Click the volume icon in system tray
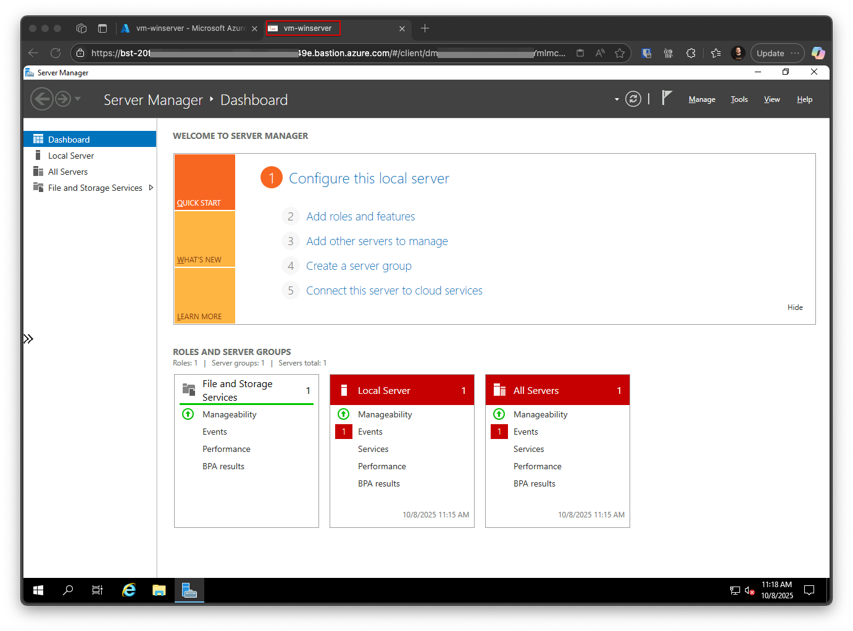 [x=749, y=590]
